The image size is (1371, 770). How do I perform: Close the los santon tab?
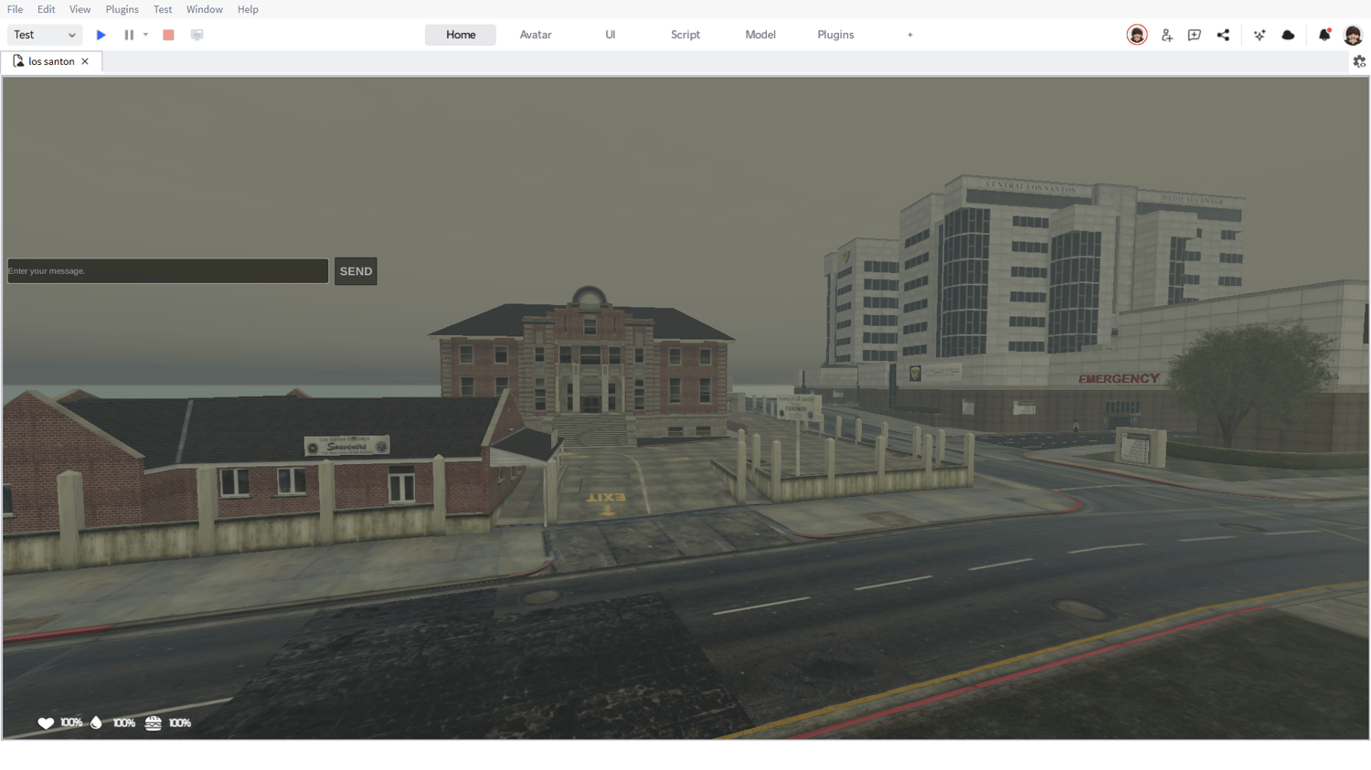pyautogui.click(x=85, y=61)
